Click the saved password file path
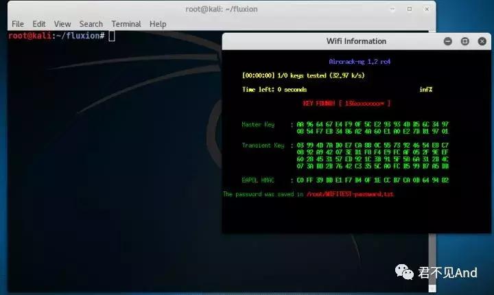This screenshot has height=295, width=494. click(350, 194)
